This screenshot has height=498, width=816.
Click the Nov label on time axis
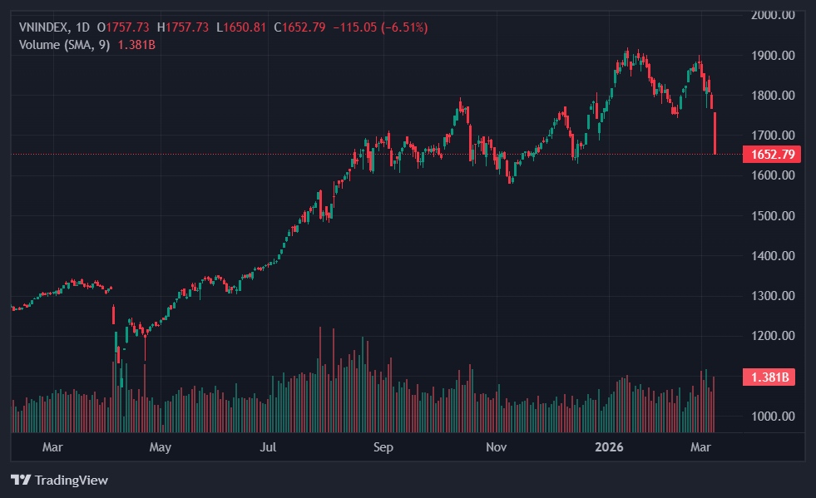496,447
